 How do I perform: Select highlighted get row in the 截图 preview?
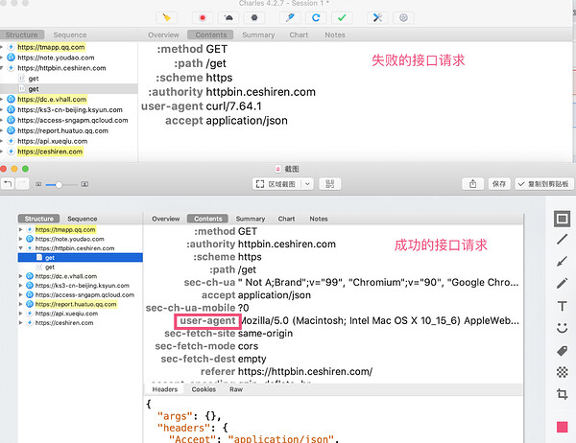click(80, 258)
